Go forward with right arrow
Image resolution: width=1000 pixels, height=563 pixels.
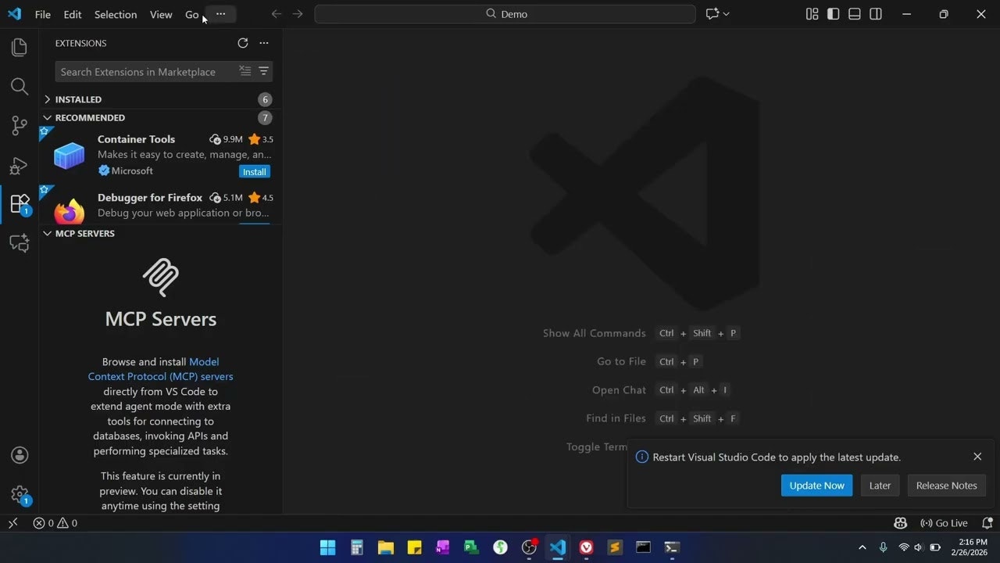pyautogui.click(x=298, y=14)
